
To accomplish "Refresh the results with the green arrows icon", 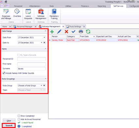I will tap(88, 32).
